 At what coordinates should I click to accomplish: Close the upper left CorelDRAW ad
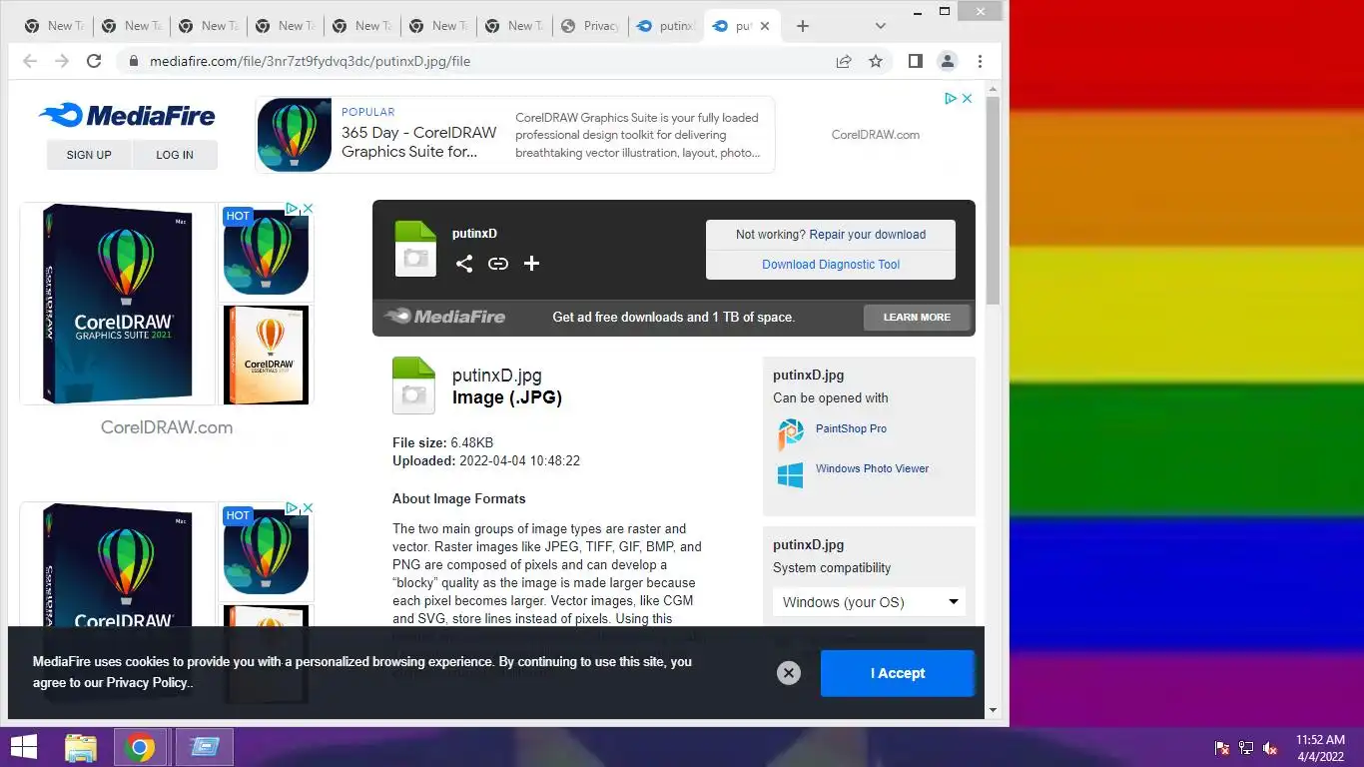coord(309,209)
